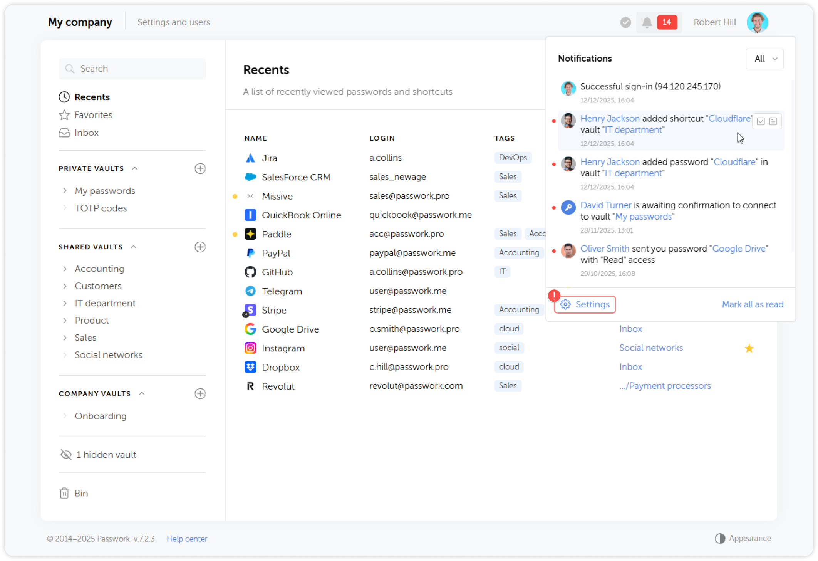
Task: Toggle the favorite star on Social networks row
Action: coord(749,348)
